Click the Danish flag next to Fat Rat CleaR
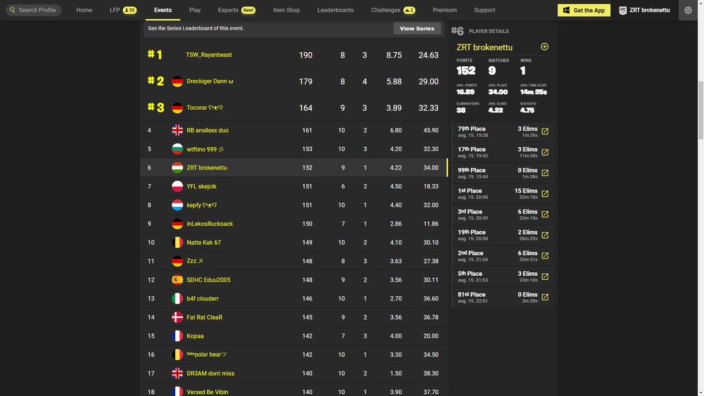This screenshot has height=396, width=704. click(177, 317)
